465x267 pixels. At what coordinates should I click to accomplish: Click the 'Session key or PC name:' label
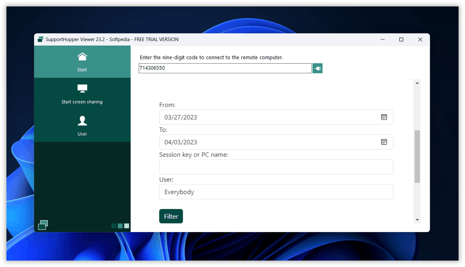(194, 155)
